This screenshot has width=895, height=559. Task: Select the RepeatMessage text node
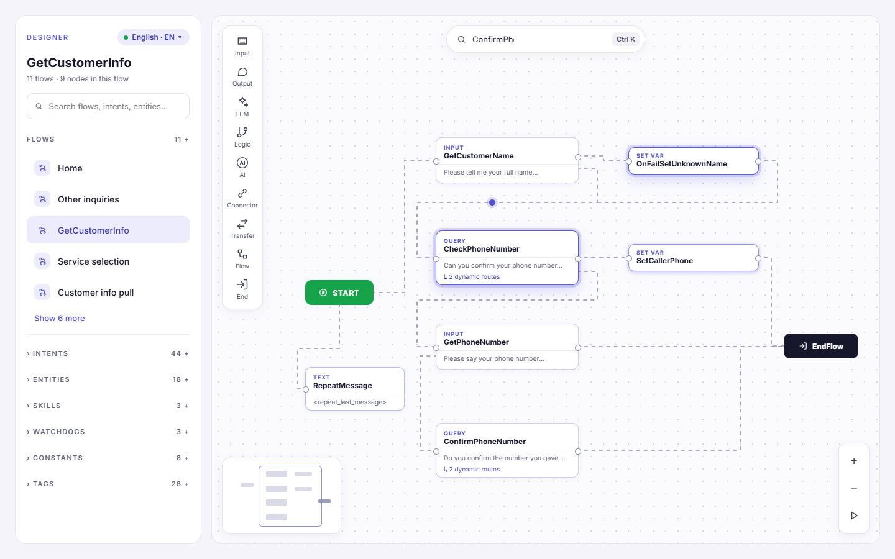pyautogui.click(x=355, y=389)
